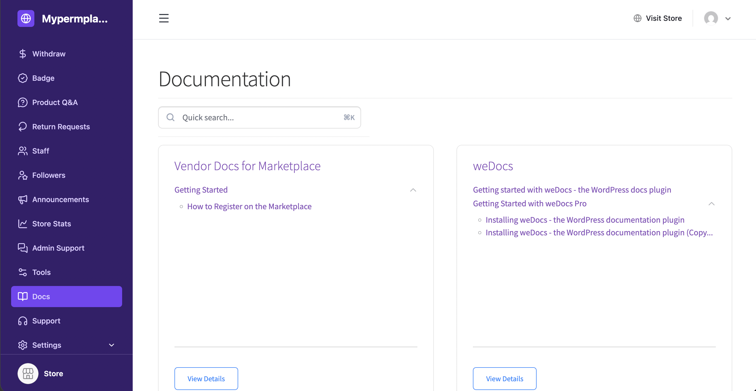Screen dimensions: 756x391
Task: Collapse Getting Started with weDocs Pro chevron
Action: point(711,204)
